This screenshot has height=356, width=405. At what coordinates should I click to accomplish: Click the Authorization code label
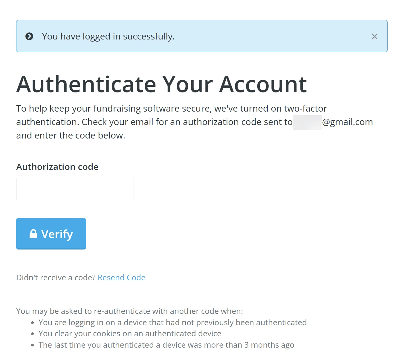tap(57, 167)
